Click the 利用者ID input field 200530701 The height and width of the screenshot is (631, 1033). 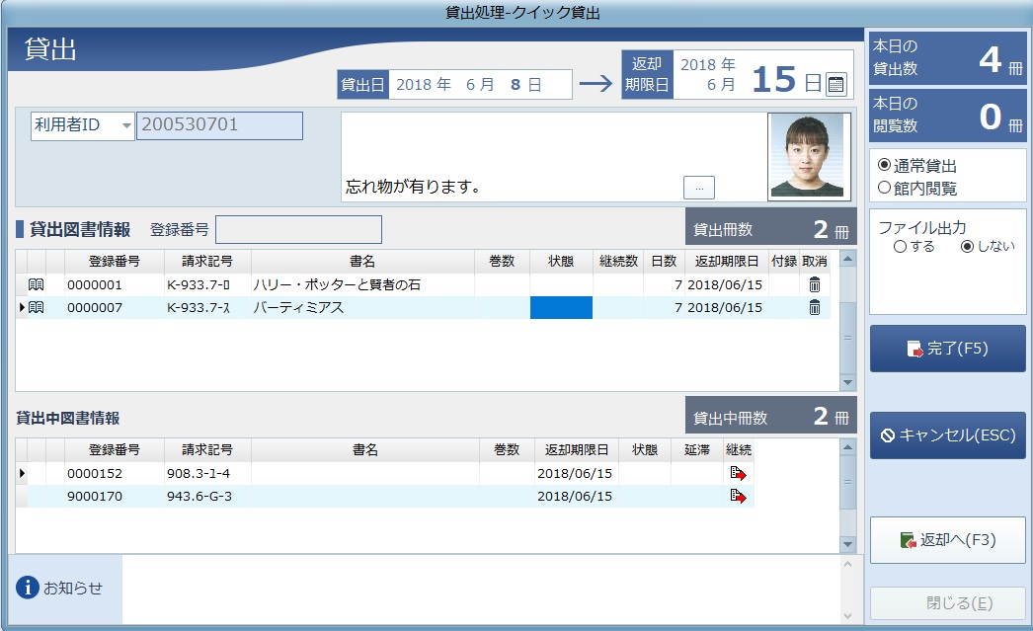(219, 125)
